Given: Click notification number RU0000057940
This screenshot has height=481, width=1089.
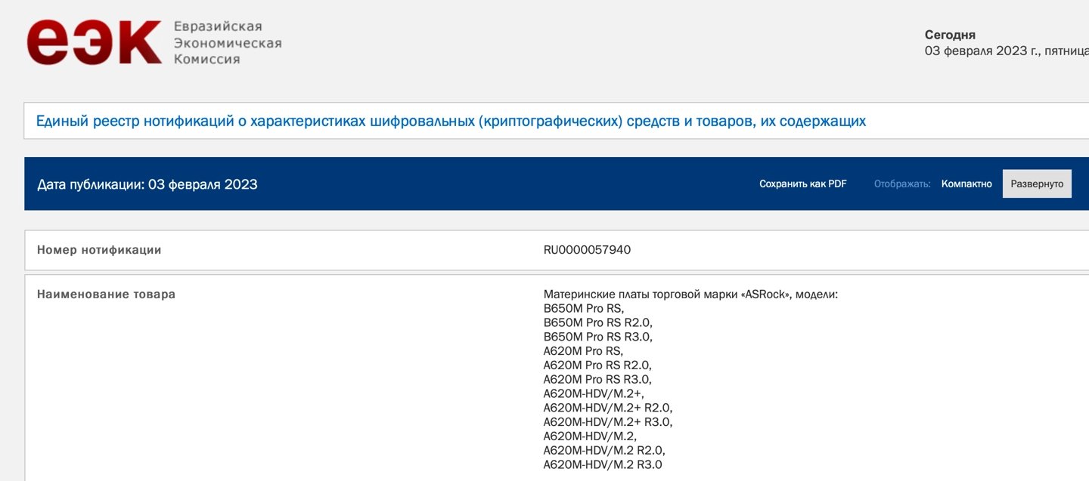Looking at the screenshot, I should 587,250.
